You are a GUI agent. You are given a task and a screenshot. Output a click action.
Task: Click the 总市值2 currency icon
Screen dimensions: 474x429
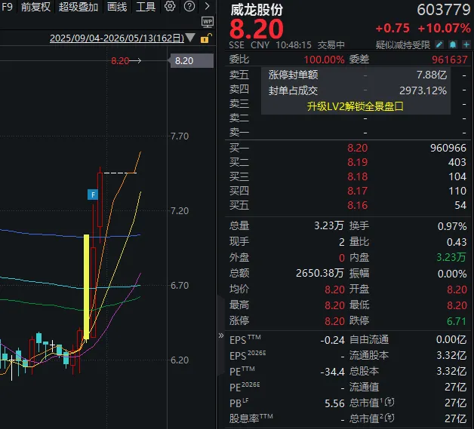pos(390,418)
